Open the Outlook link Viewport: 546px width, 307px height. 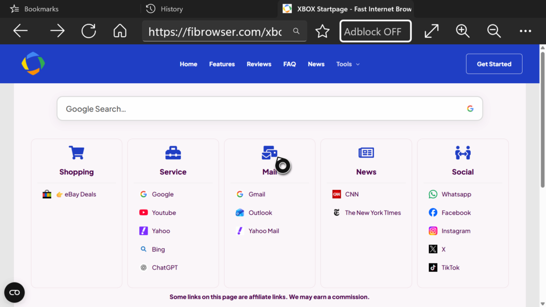coord(254,213)
